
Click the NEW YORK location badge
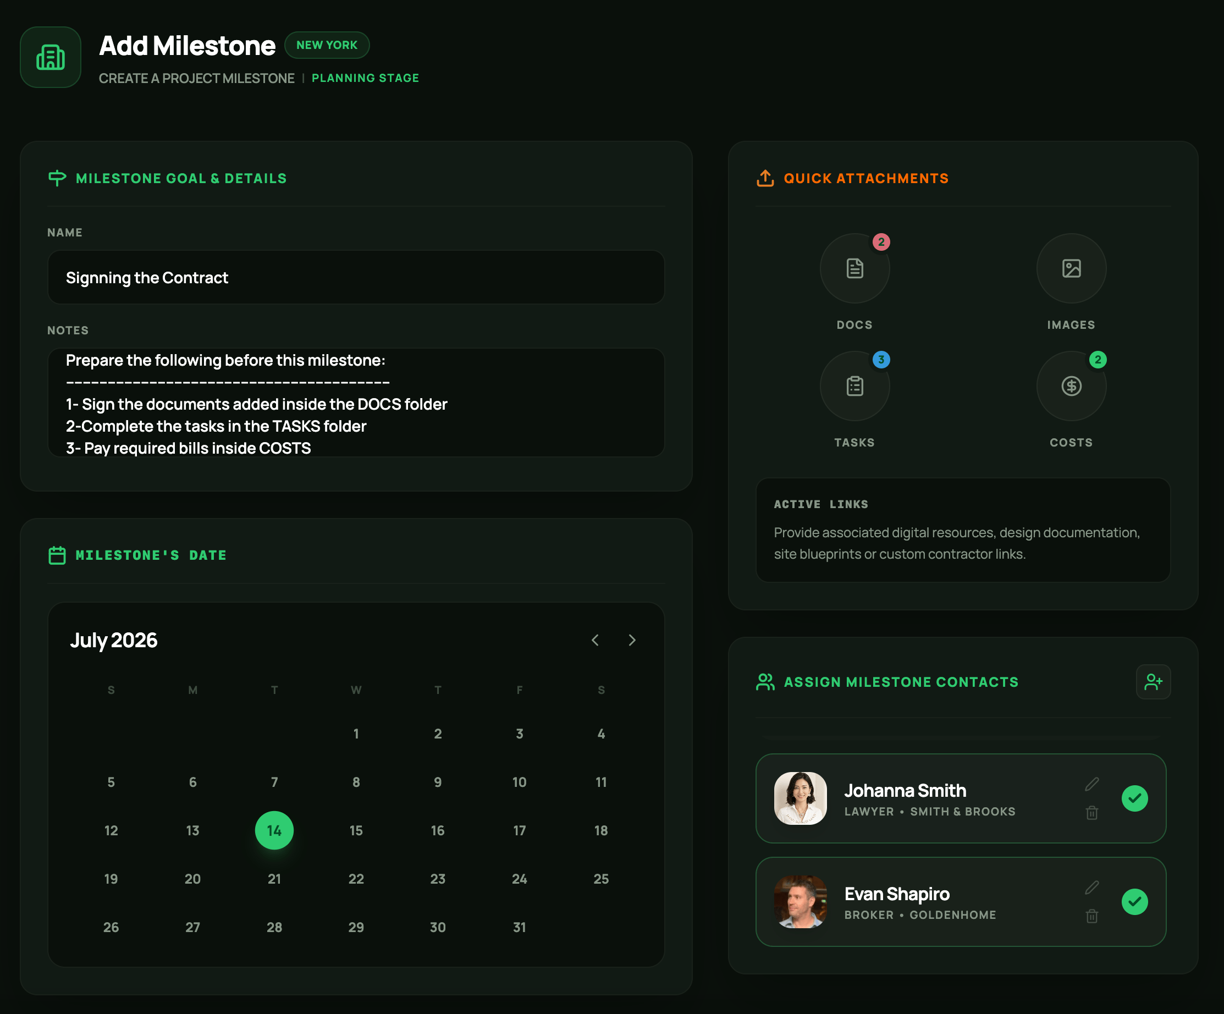coord(327,45)
